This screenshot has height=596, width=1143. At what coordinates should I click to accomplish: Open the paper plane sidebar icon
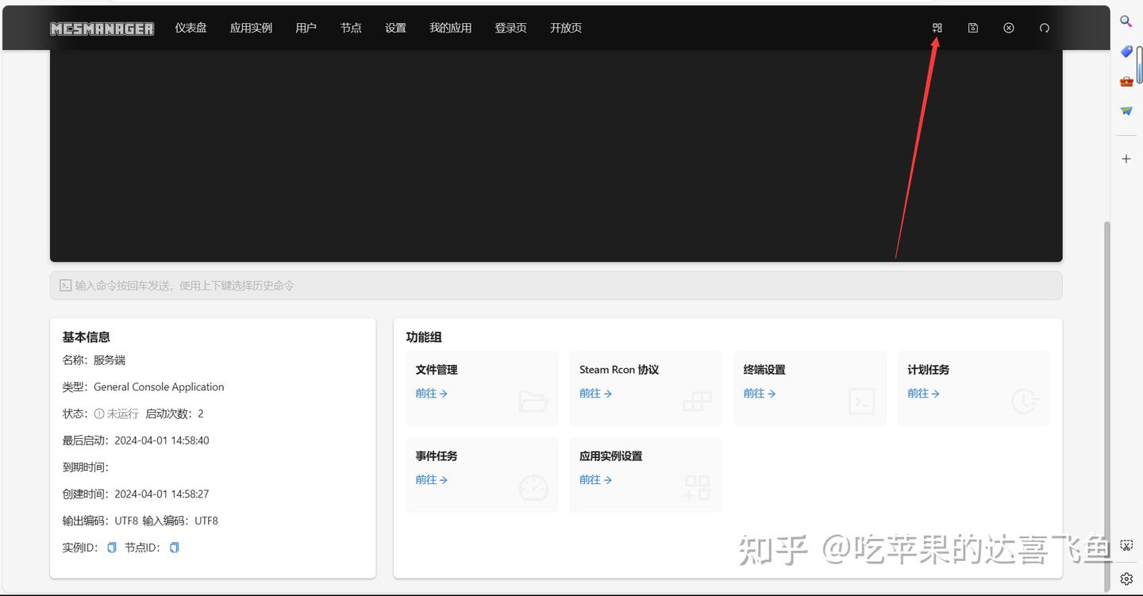point(1126,111)
